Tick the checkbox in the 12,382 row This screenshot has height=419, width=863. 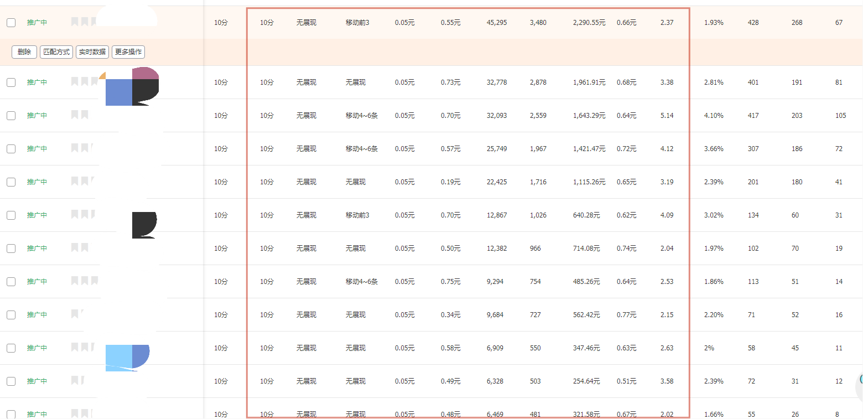(11, 249)
